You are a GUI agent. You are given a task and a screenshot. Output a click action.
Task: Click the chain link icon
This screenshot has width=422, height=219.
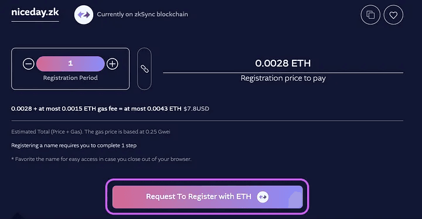pos(145,69)
